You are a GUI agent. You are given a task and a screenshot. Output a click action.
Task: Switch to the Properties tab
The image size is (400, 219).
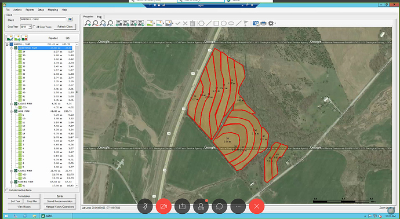89,17
